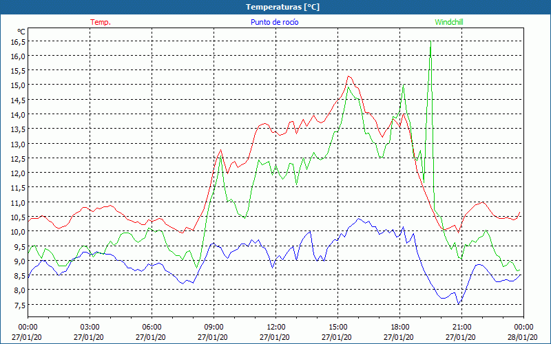Click the 14,5 y-axis value
551x344 pixels.
pos(19,100)
